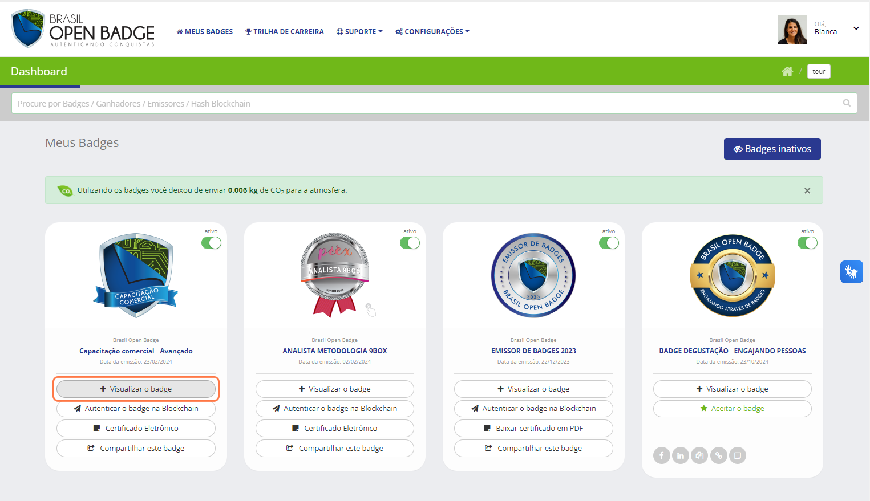Autenticar Emissor de Badges 2023 na Blockchain
The height and width of the screenshot is (501, 870).
coord(533,409)
